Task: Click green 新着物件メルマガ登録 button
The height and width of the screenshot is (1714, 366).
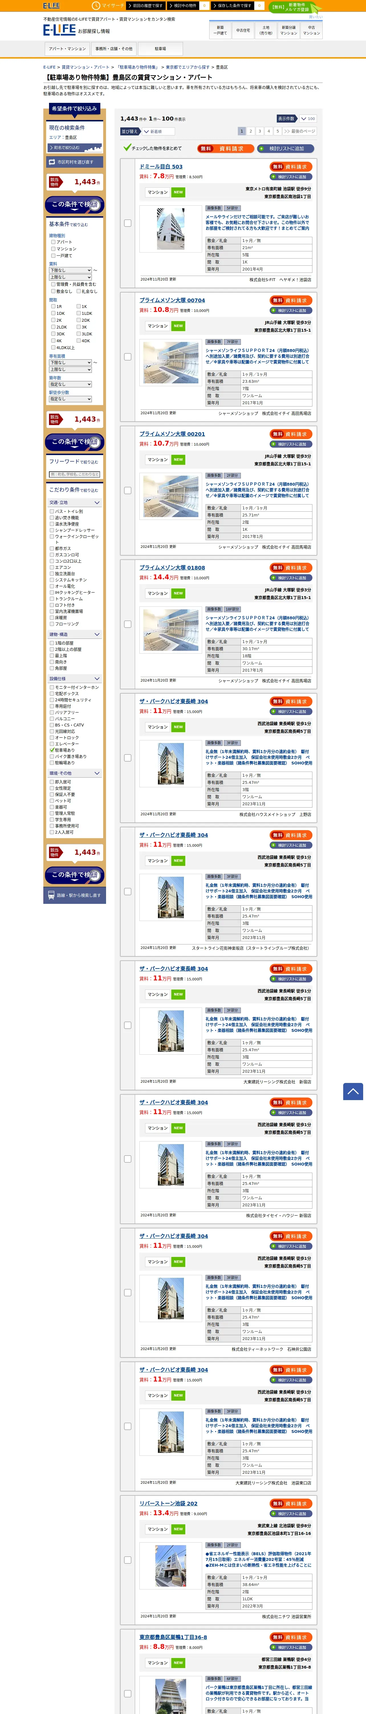Action: point(296,7)
